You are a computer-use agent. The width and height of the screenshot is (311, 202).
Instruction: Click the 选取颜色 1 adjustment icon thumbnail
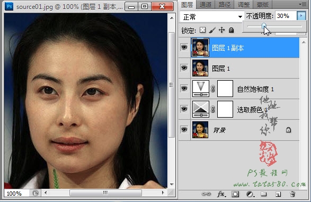tap(201, 109)
